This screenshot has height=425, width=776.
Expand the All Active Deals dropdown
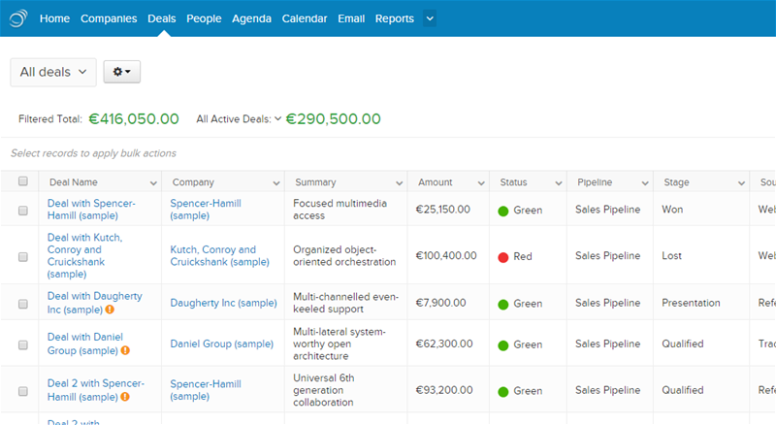[277, 118]
